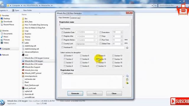Select Miracle Box 2.54 keygen file icon
Screen dimensions: 189x106
[23, 61]
